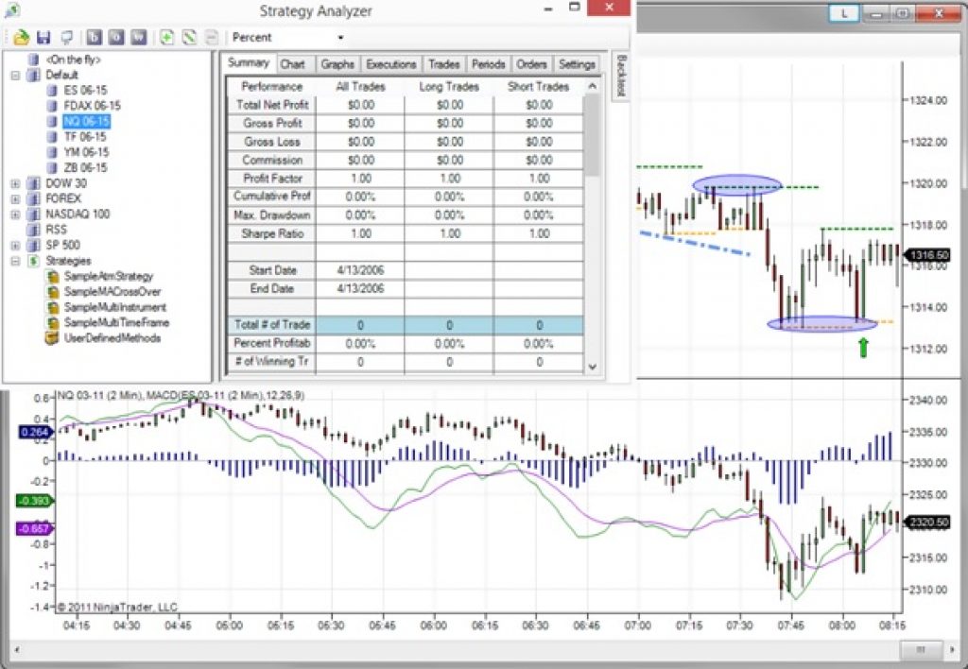The width and height of the screenshot is (968, 669).
Task: Click the Strategy Analyzer title bar app icon
Action: (x=11, y=9)
